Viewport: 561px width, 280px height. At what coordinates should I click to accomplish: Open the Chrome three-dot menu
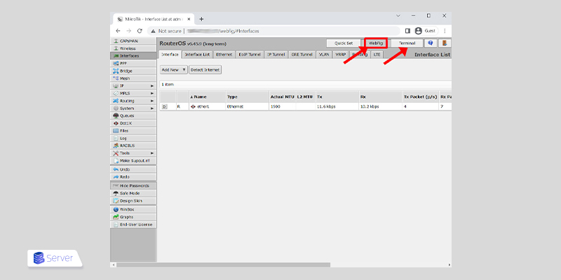(x=445, y=31)
